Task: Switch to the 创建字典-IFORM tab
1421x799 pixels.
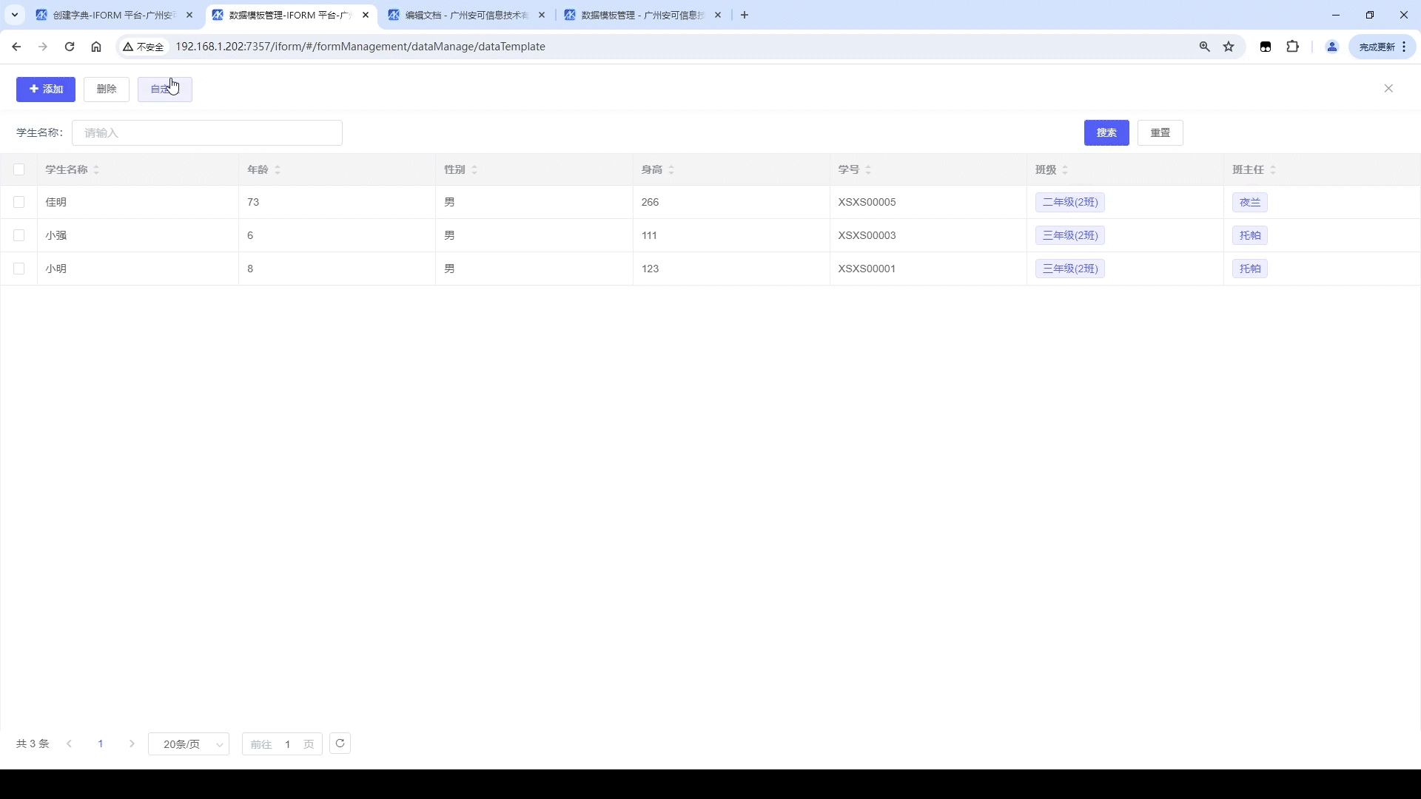Action: (x=111, y=15)
